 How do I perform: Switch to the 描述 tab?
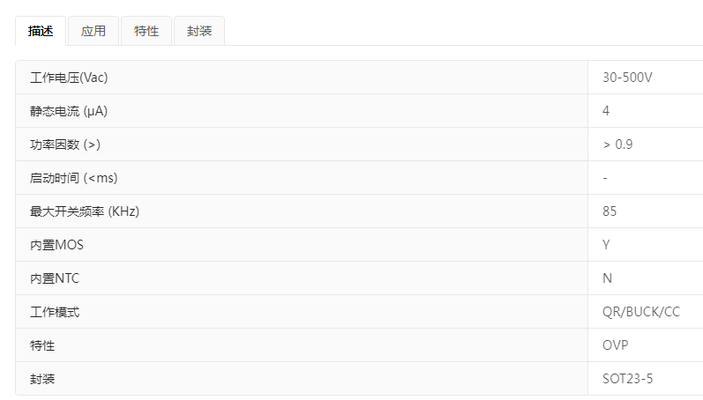[x=41, y=31]
